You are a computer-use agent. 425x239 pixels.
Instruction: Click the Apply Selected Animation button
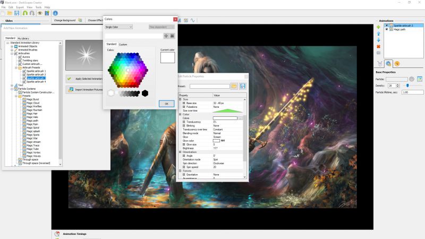click(x=85, y=78)
